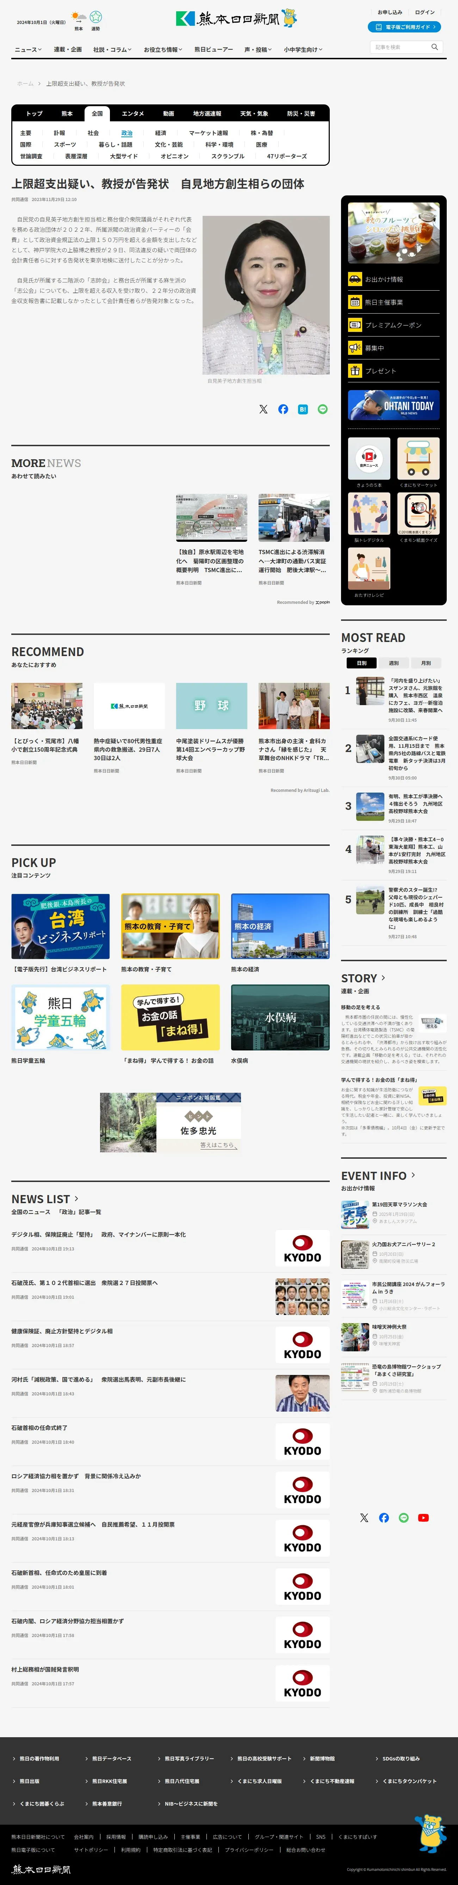Switch to the トップ category tab
458x1885 pixels.
pos(34,114)
